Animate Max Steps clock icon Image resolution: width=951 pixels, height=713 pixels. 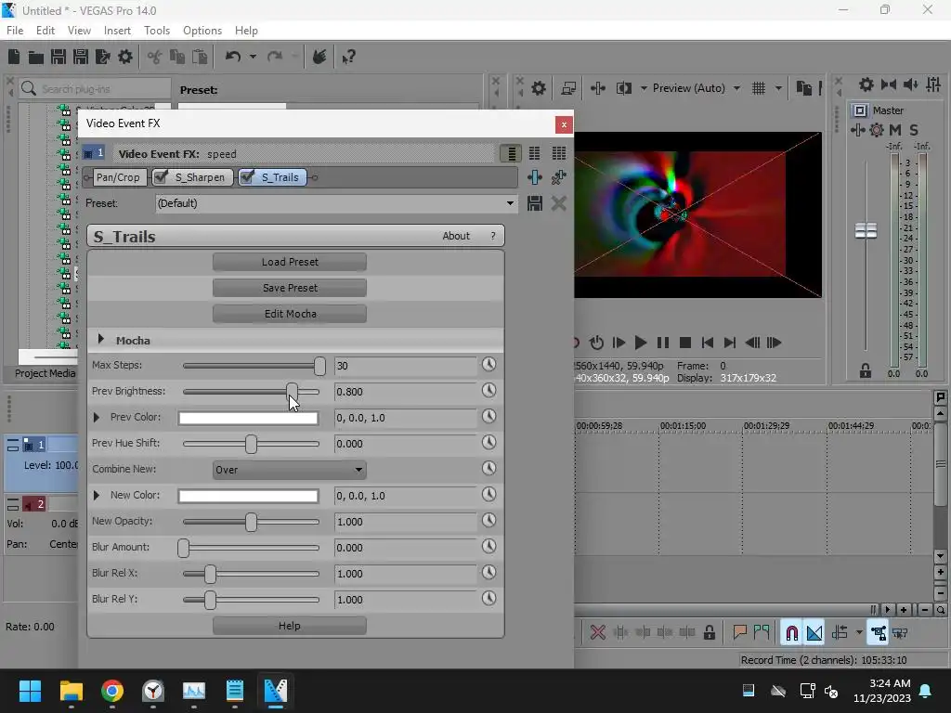pos(489,364)
